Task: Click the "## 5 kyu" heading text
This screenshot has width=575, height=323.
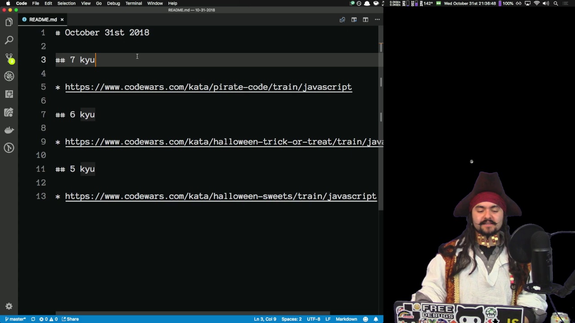Action: (75, 169)
